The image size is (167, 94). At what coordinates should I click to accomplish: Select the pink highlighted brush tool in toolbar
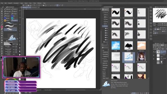click(x=2, y=27)
